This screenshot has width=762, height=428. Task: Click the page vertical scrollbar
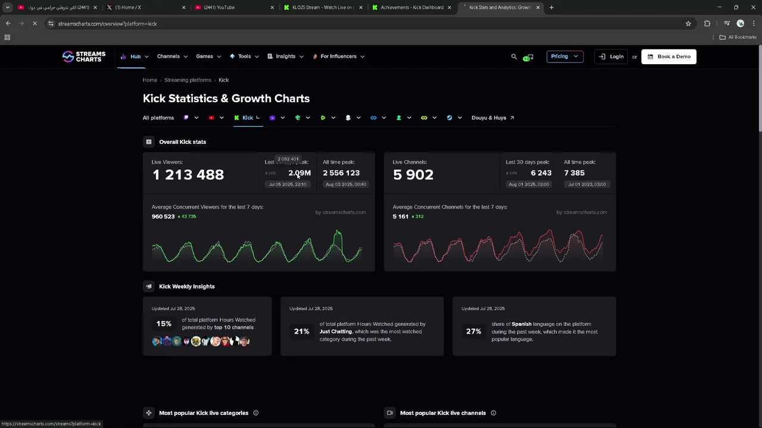tap(759, 89)
